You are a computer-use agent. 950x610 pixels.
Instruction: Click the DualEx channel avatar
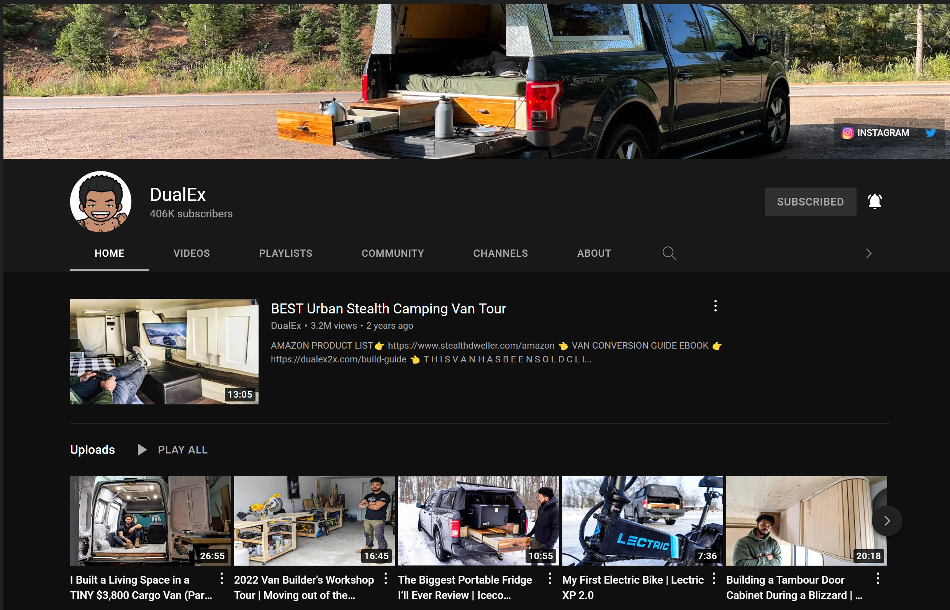coord(101,202)
